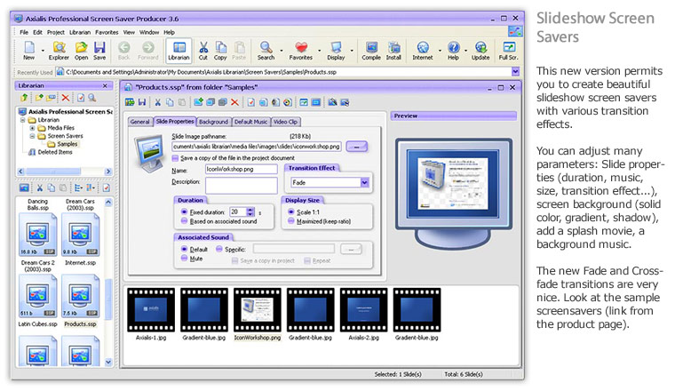This screenshot has width=675, height=391.
Task: Select 'Maximized (keep ratio)' radio button
Action: point(291,221)
